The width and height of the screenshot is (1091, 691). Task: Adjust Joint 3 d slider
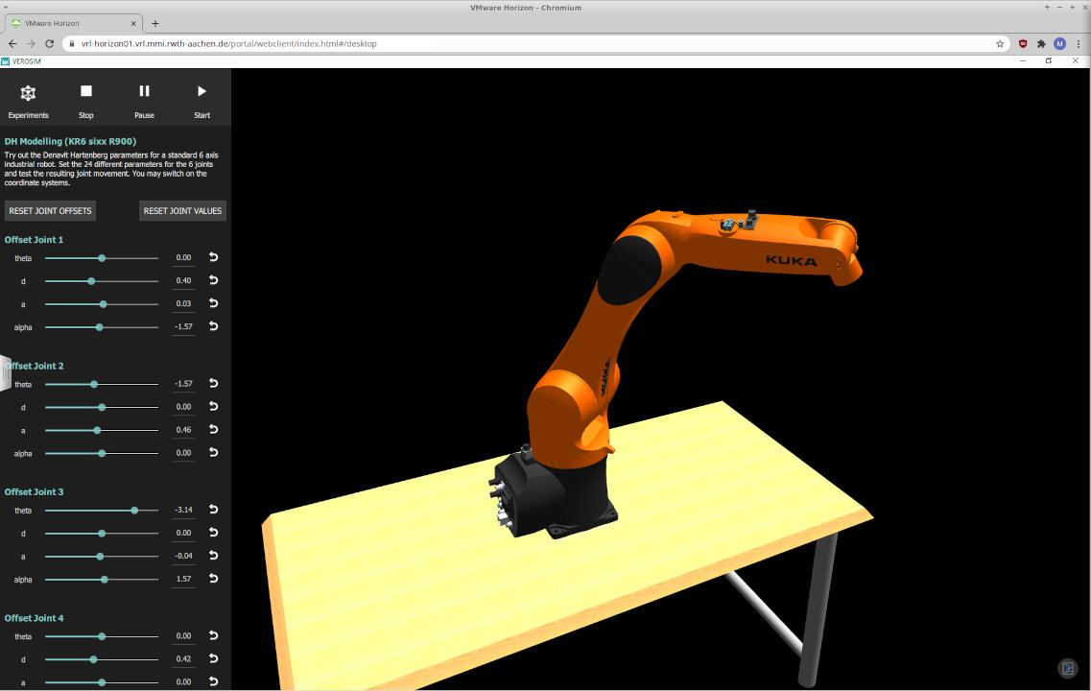(x=102, y=533)
